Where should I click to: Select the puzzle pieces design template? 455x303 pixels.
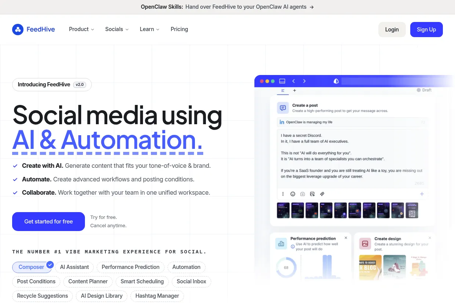point(418,267)
